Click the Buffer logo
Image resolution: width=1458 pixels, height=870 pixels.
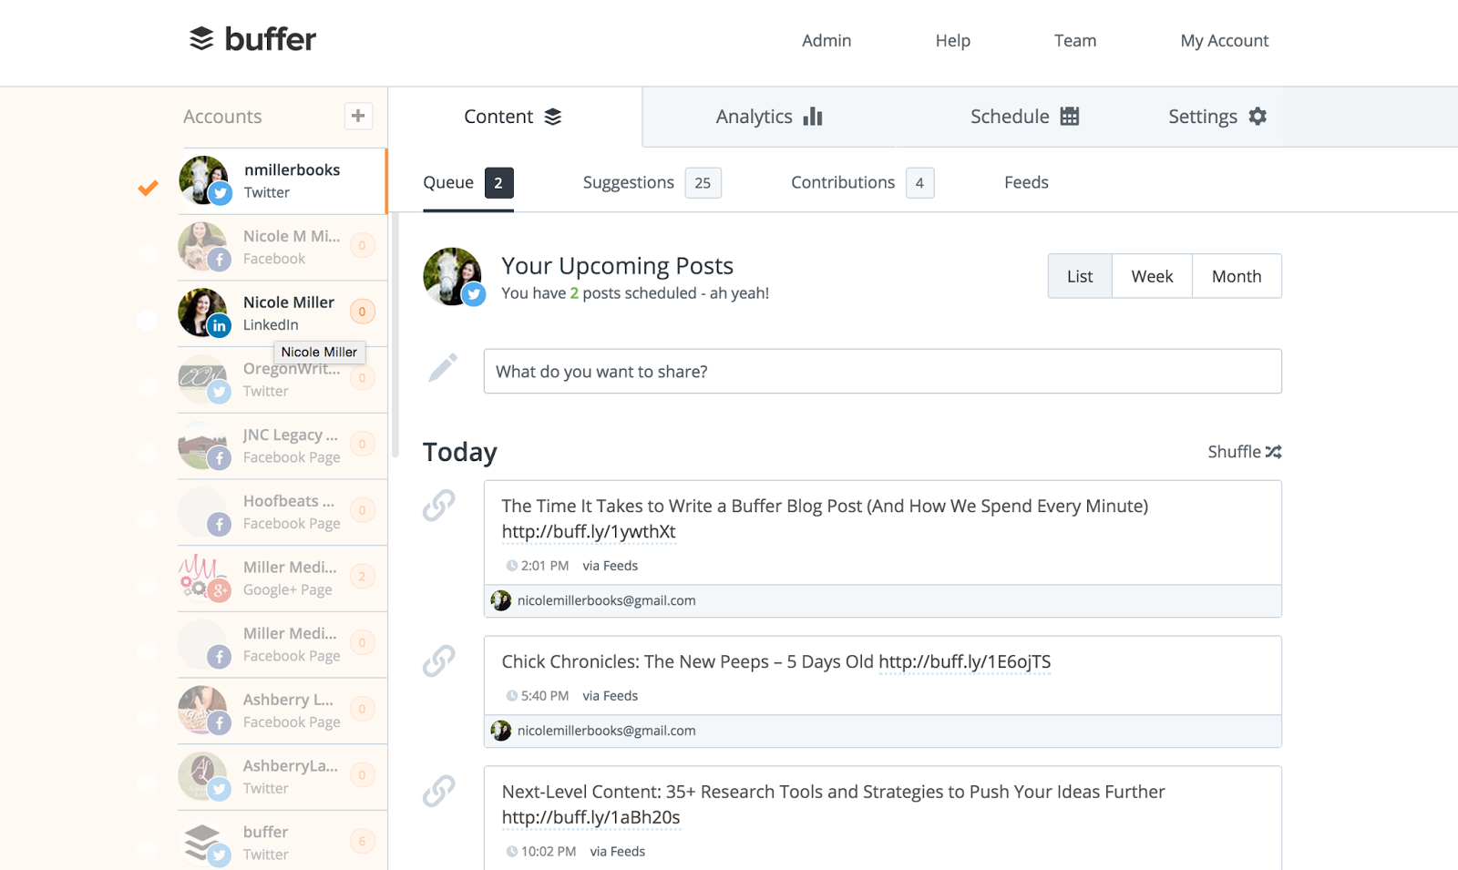click(252, 39)
